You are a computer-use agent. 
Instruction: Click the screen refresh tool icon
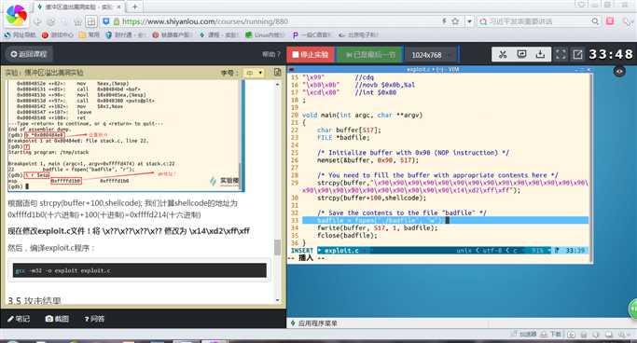click(521, 54)
